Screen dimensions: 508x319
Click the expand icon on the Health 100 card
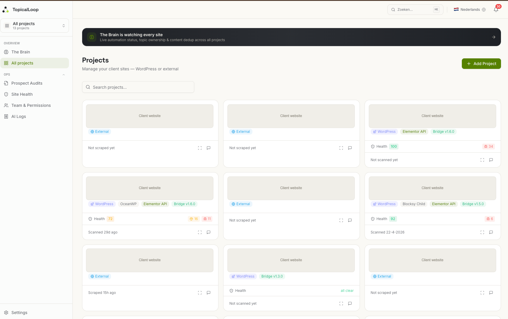482,160
